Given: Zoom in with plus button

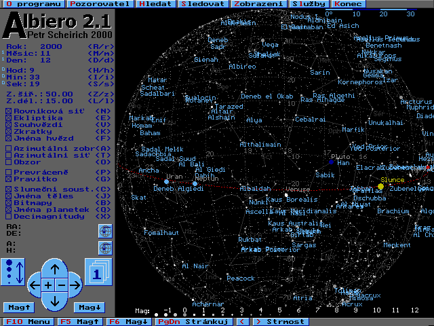Looking at the screenshot, I should [x=48, y=285].
